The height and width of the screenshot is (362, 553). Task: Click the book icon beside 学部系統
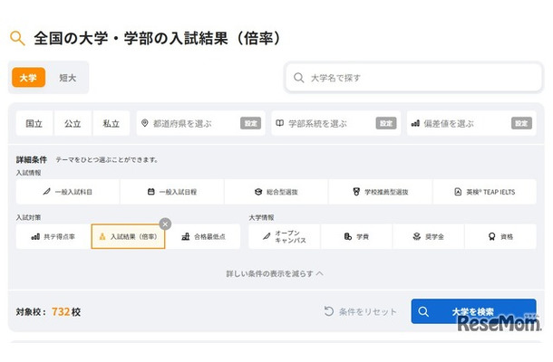(280, 123)
